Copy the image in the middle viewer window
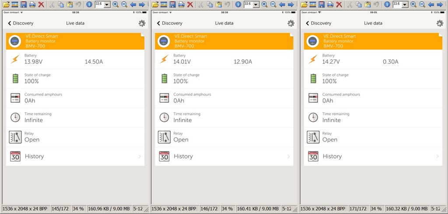This screenshot has height=214, width=448. pos(210,4)
